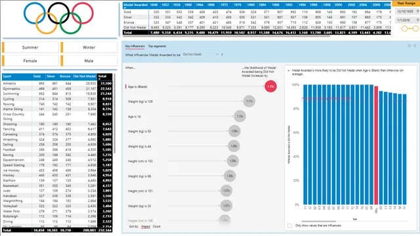The height and width of the screenshot is (236, 420).
Task: Sort by the Sport column header
Action: (17, 77)
